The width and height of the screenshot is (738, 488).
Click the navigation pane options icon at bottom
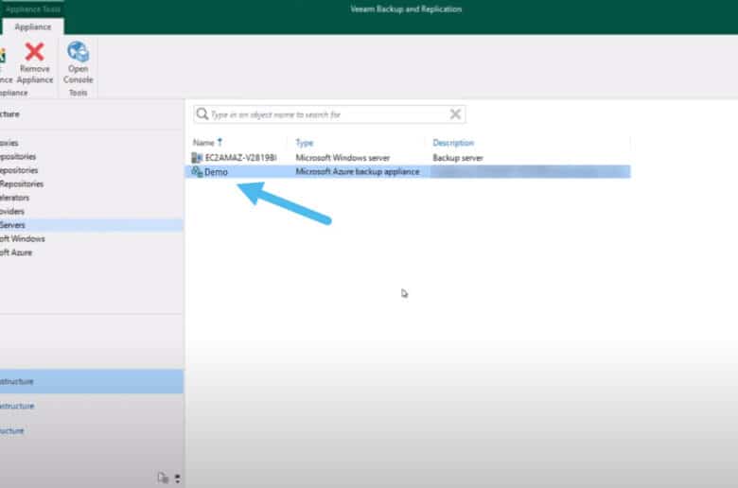163,479
